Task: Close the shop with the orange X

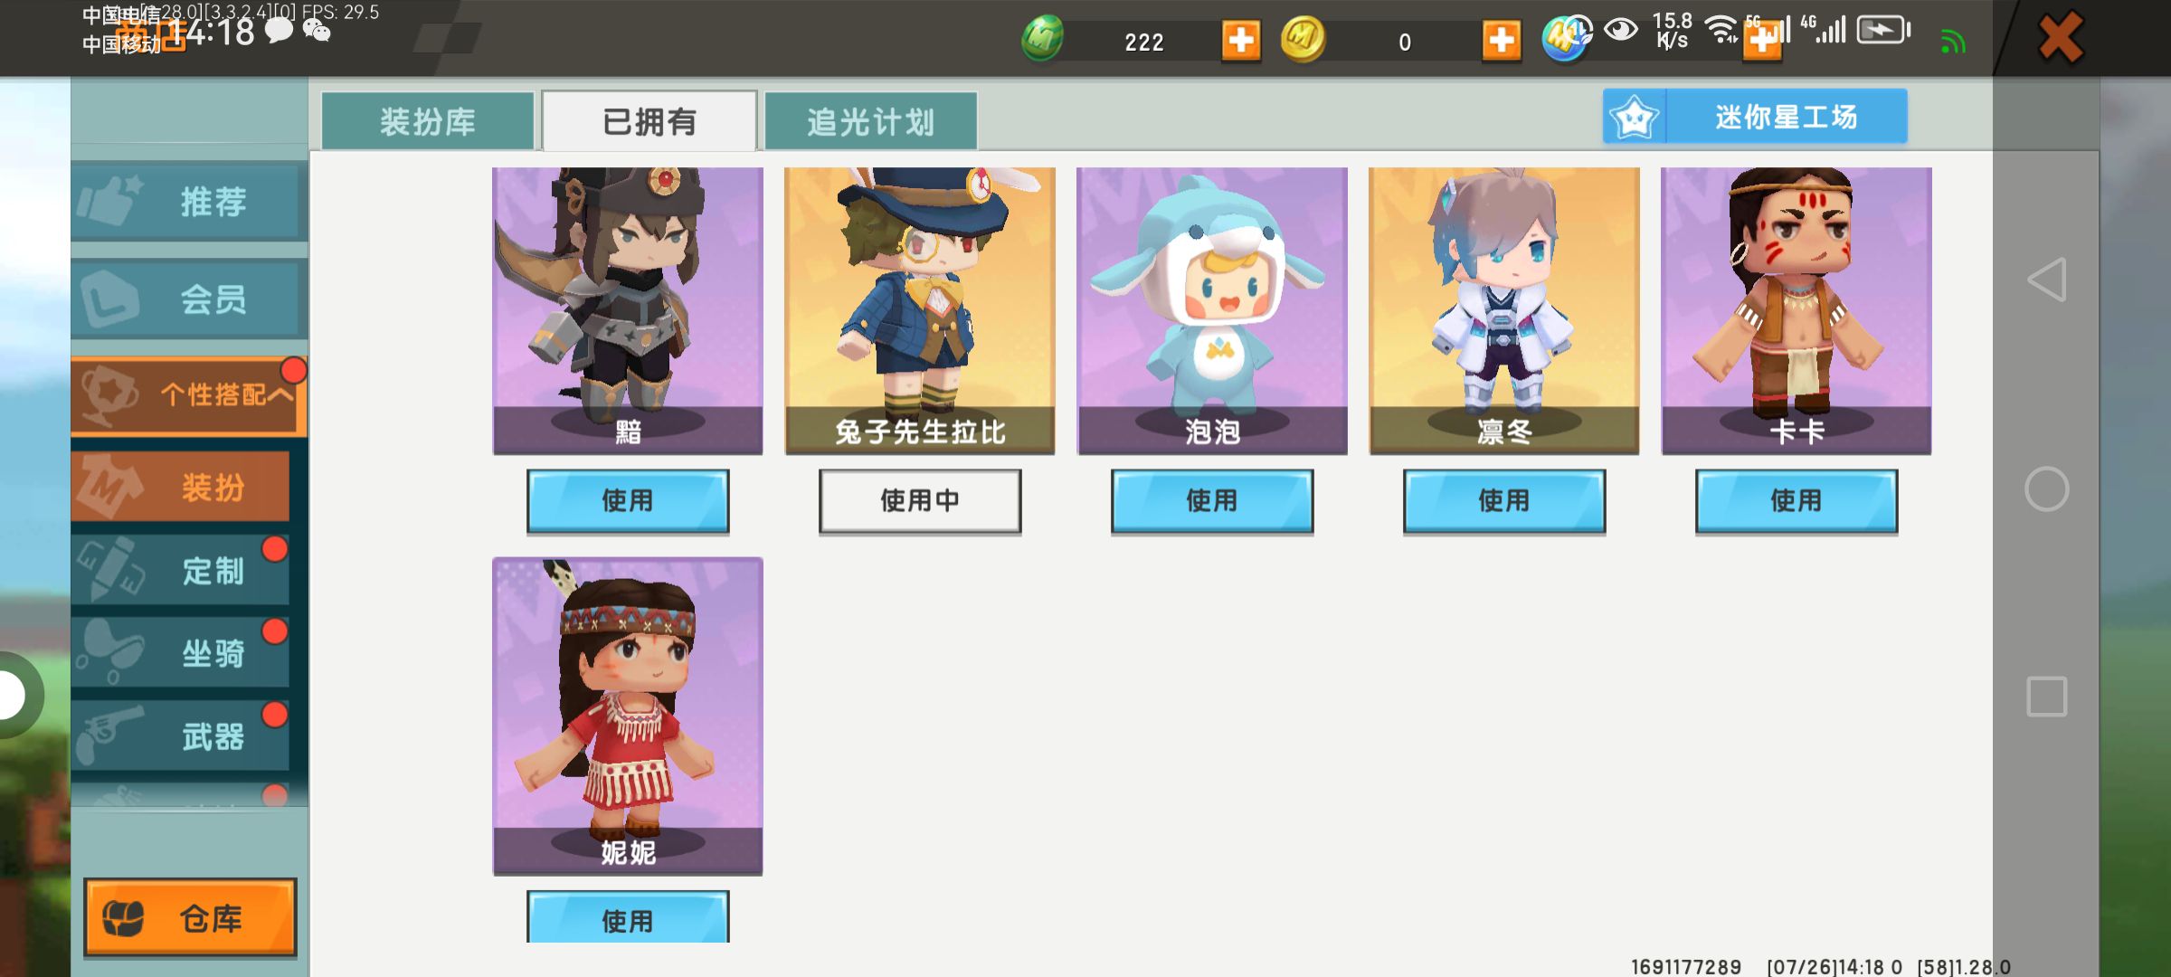Action: coord(2060,38)
